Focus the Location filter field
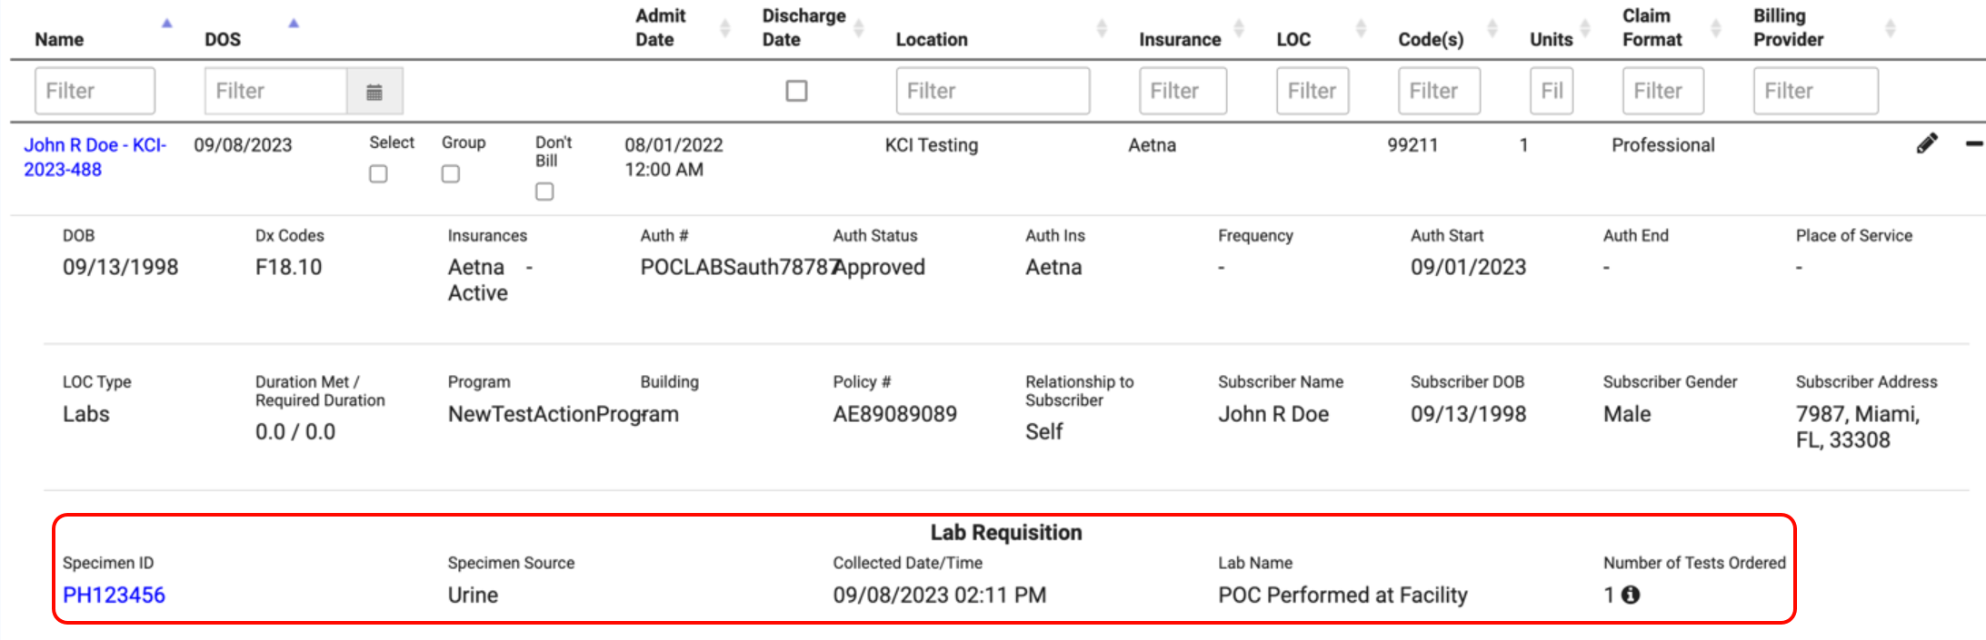Image resolution: width=1986 pixels, height=640 pixels. pyautogui.click(x=992, y=91)
